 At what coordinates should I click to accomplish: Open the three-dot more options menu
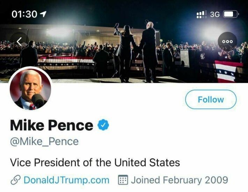(227, 41)
